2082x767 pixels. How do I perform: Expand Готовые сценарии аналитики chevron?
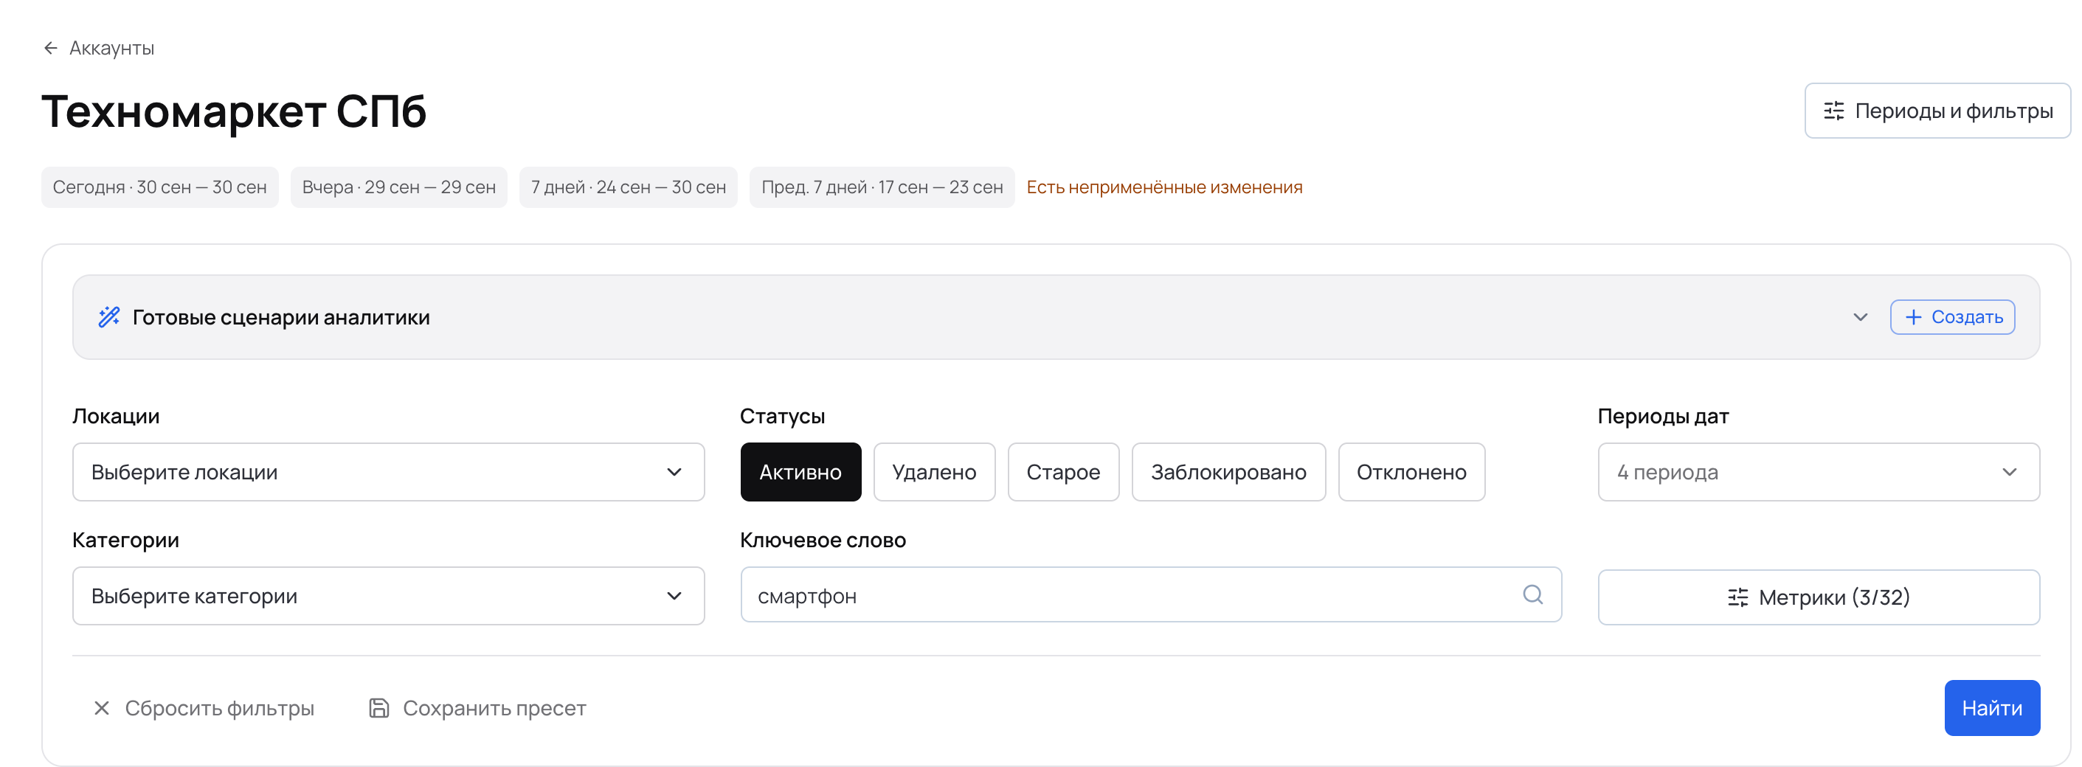(x=1860, y=317)
